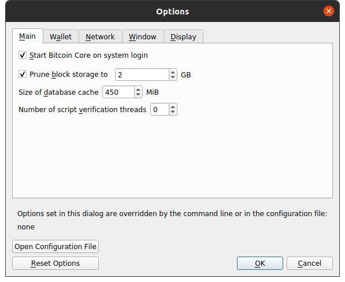Open the Network tab
Image resolution: width=345 pixels, height=282 pixels.
[x=100, y=36]
